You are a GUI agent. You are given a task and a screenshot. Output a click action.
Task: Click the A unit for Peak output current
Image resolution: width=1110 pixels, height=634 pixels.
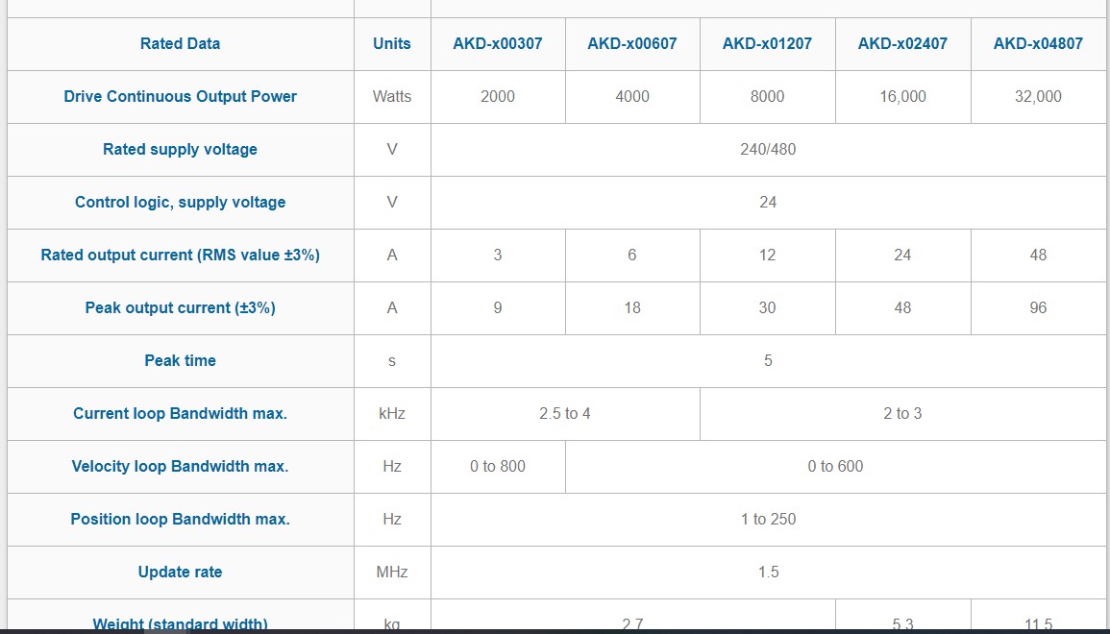click(x=391, y=307)
